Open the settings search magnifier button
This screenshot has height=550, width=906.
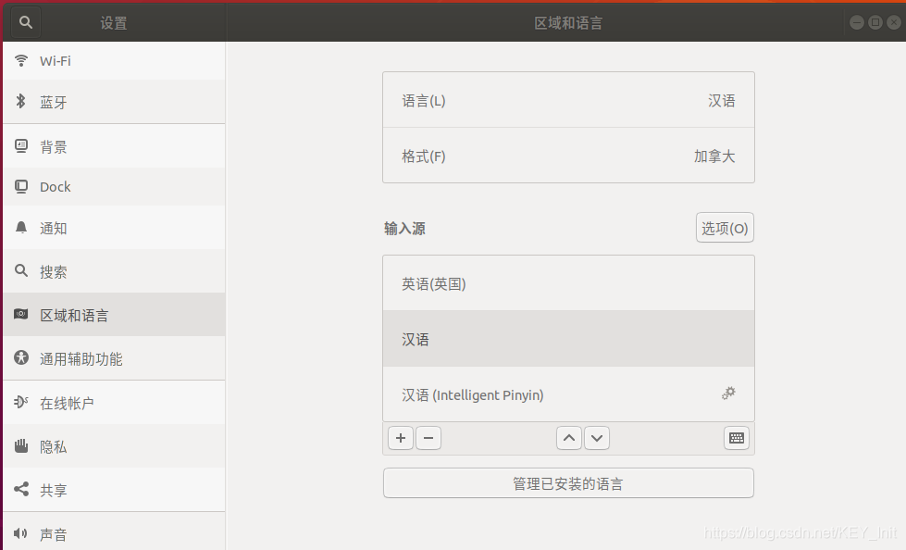click(x=25, y=22)
